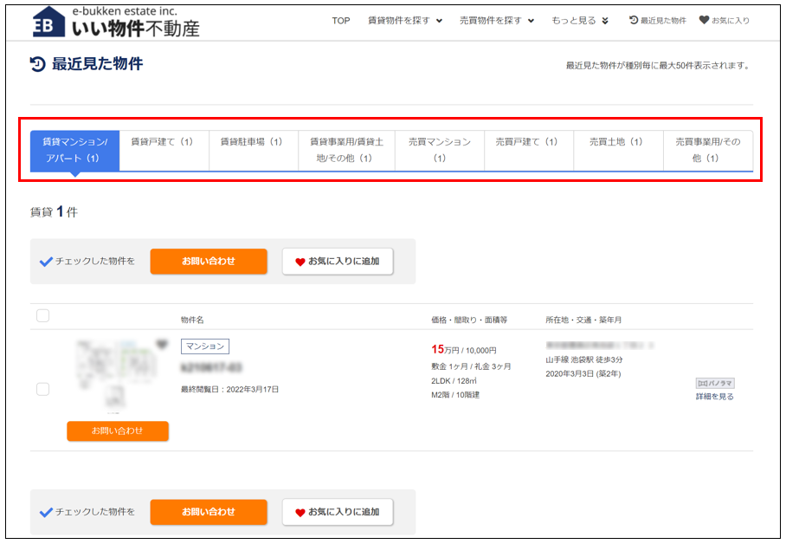The width and height of the screenshot is (786, 544).
Task: Click the blue checkmark icon in top action bar
Action: tap(46, 262)
